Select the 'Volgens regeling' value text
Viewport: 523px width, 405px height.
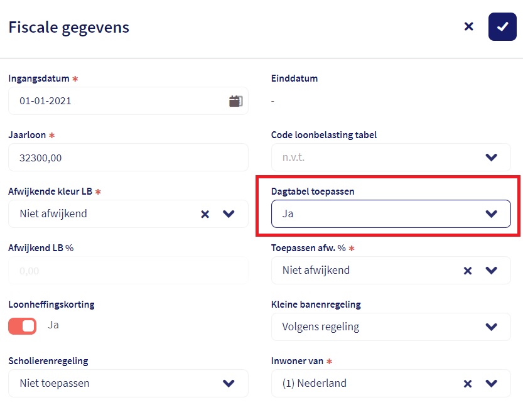pos(320,327)
